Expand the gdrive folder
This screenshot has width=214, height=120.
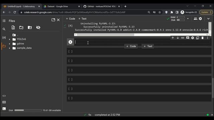9,44
